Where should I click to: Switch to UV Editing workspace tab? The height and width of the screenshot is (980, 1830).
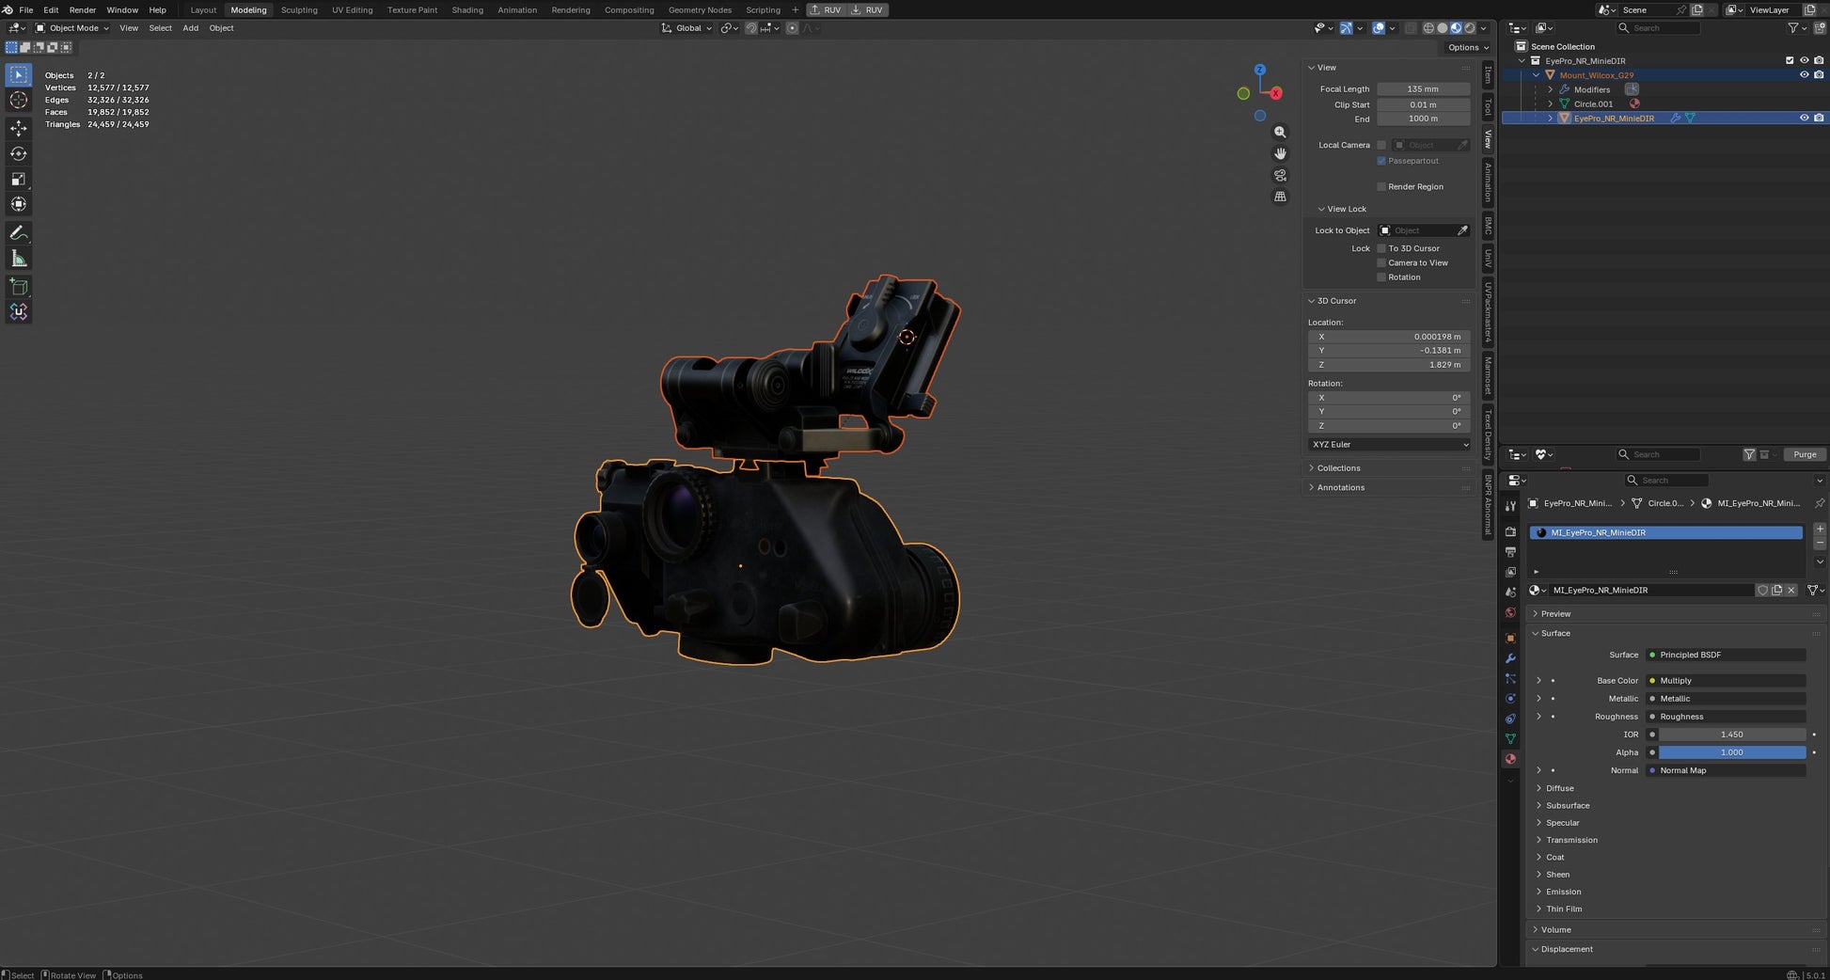coord(352,9)
